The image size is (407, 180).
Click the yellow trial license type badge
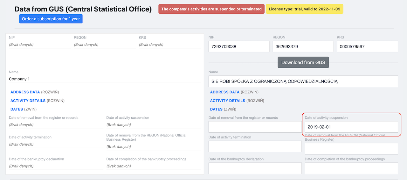[x=304, y=9]
